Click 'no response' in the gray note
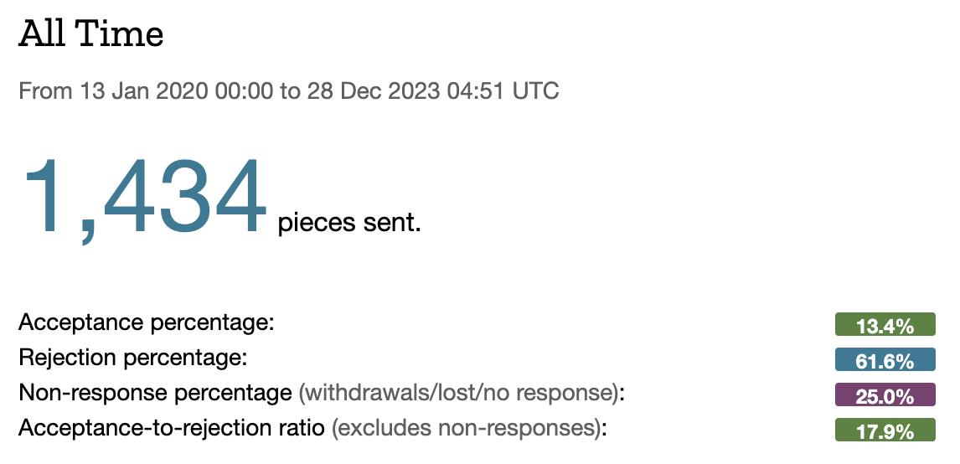This screenshot has height=464, width=960. pyautogui.click(x=550, y=393)
